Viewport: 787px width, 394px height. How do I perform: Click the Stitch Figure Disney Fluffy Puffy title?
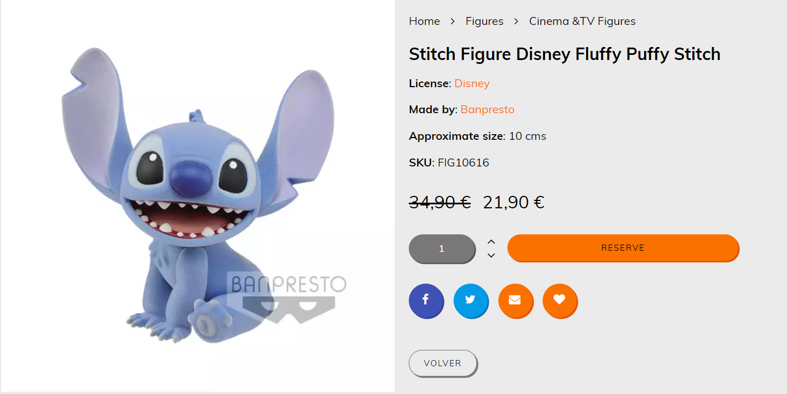565,54
